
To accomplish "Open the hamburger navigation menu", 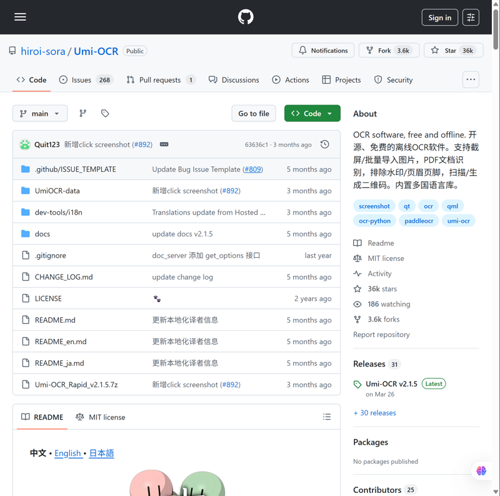I will 20,17.
